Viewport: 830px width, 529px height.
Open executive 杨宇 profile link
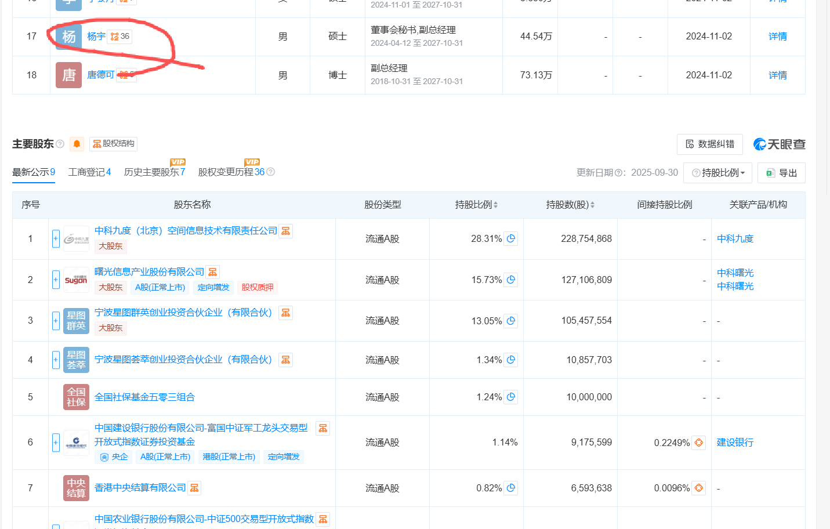96,37
